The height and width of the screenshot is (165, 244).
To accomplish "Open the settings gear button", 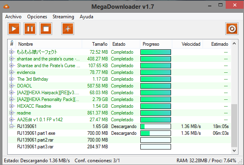I will (x=232, y=29).
